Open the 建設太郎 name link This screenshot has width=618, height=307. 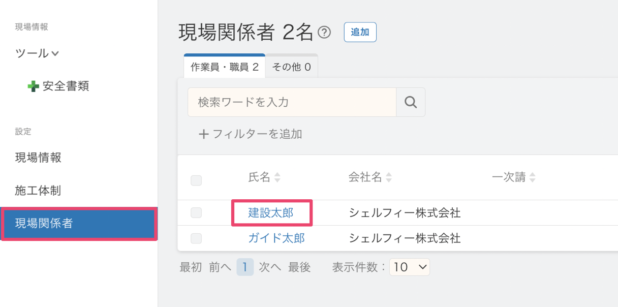tap(271, 213)
